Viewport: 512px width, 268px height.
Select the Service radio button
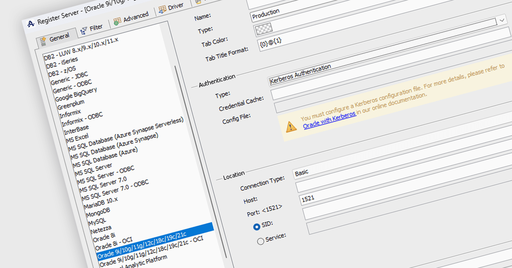pos(260,242)
